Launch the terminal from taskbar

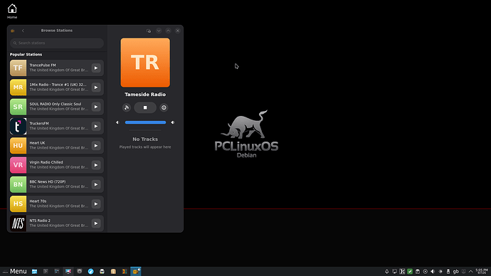coord(46,271)
